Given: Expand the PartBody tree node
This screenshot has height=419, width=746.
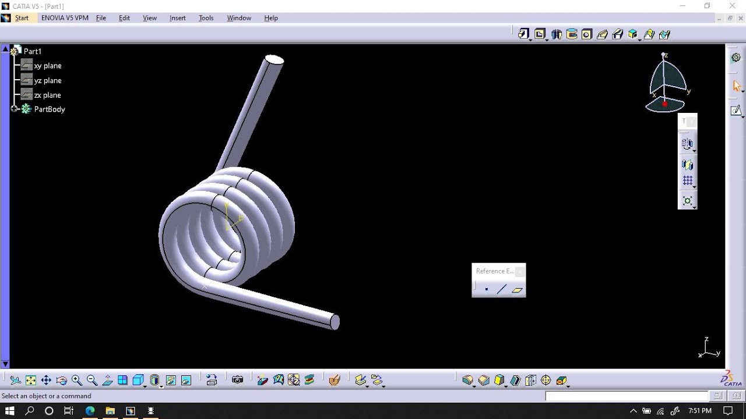Looking at the screenshot, I should click(x=15, y=109).
